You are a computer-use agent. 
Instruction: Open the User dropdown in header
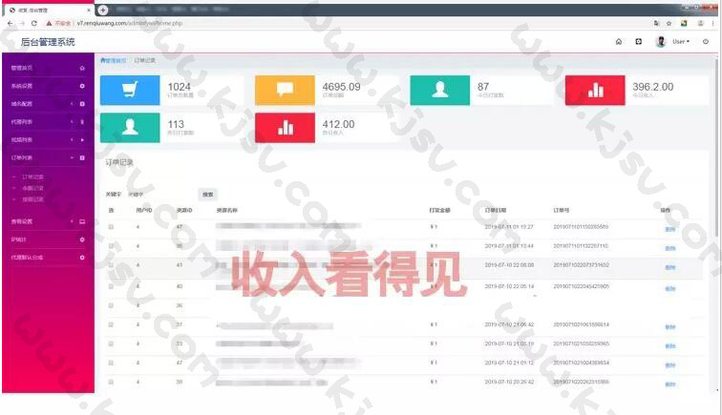[x=681, y=41]
